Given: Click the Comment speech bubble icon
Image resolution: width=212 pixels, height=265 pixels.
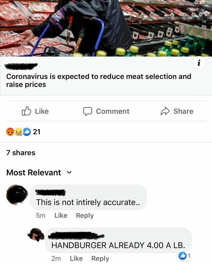Looking at the screenshot, I should pos(88,111).
